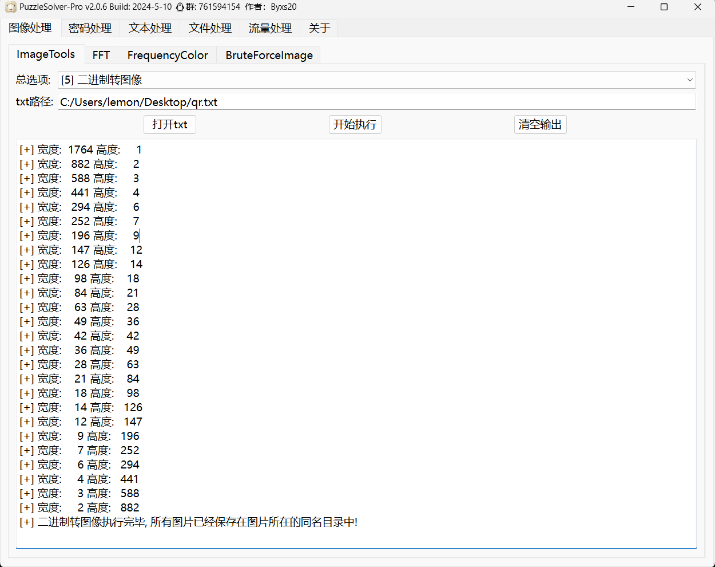This screenshot has height=567, width=715.
Task: Open the 文件处理 tab
Action: click(210, 28)
